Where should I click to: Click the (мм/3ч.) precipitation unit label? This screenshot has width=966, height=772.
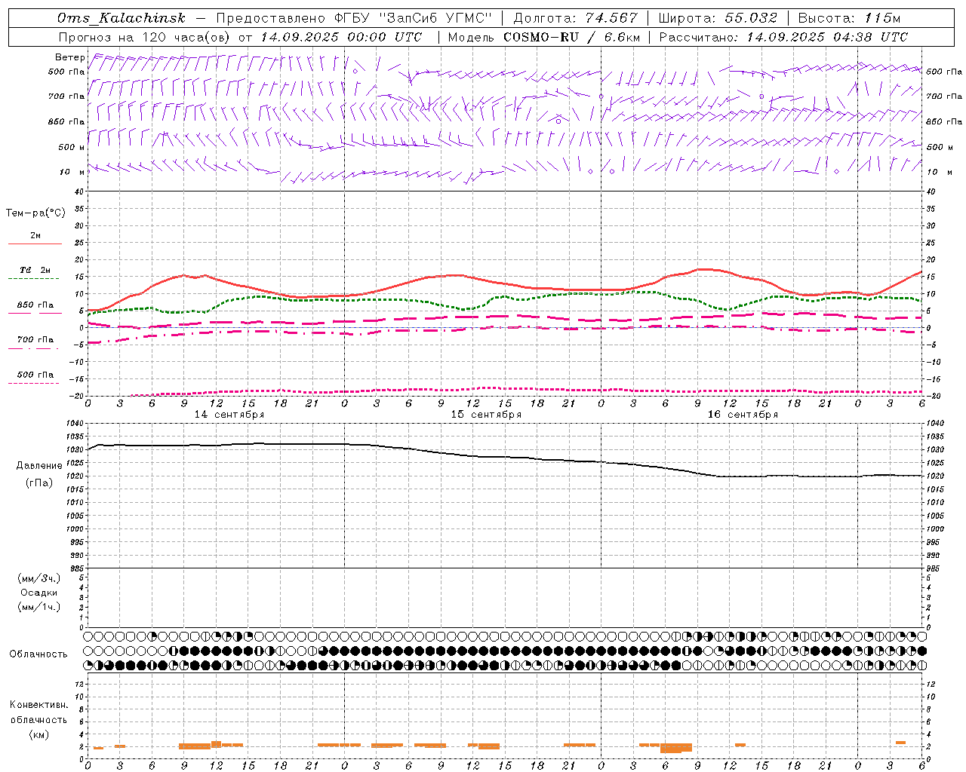pos(39,578)
